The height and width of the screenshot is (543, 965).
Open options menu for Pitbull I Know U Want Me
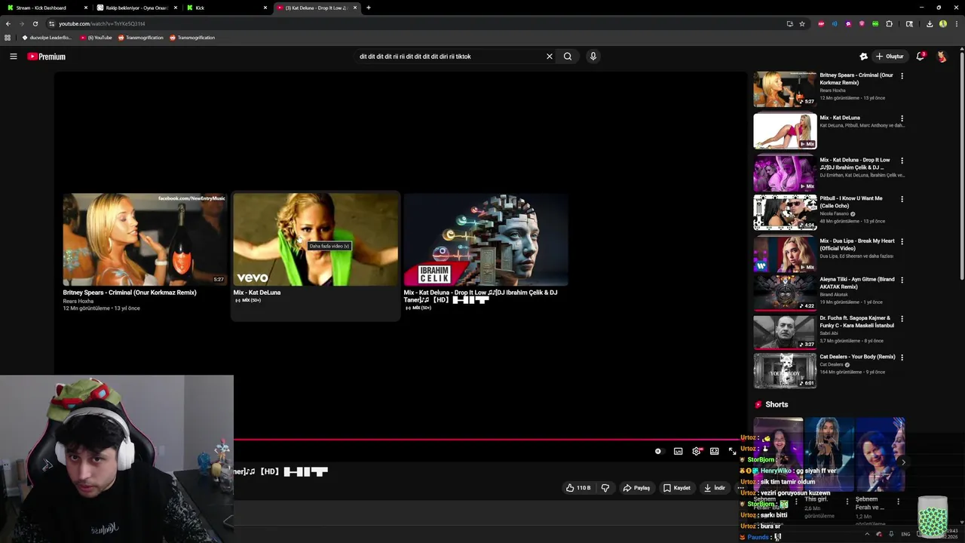902,199
